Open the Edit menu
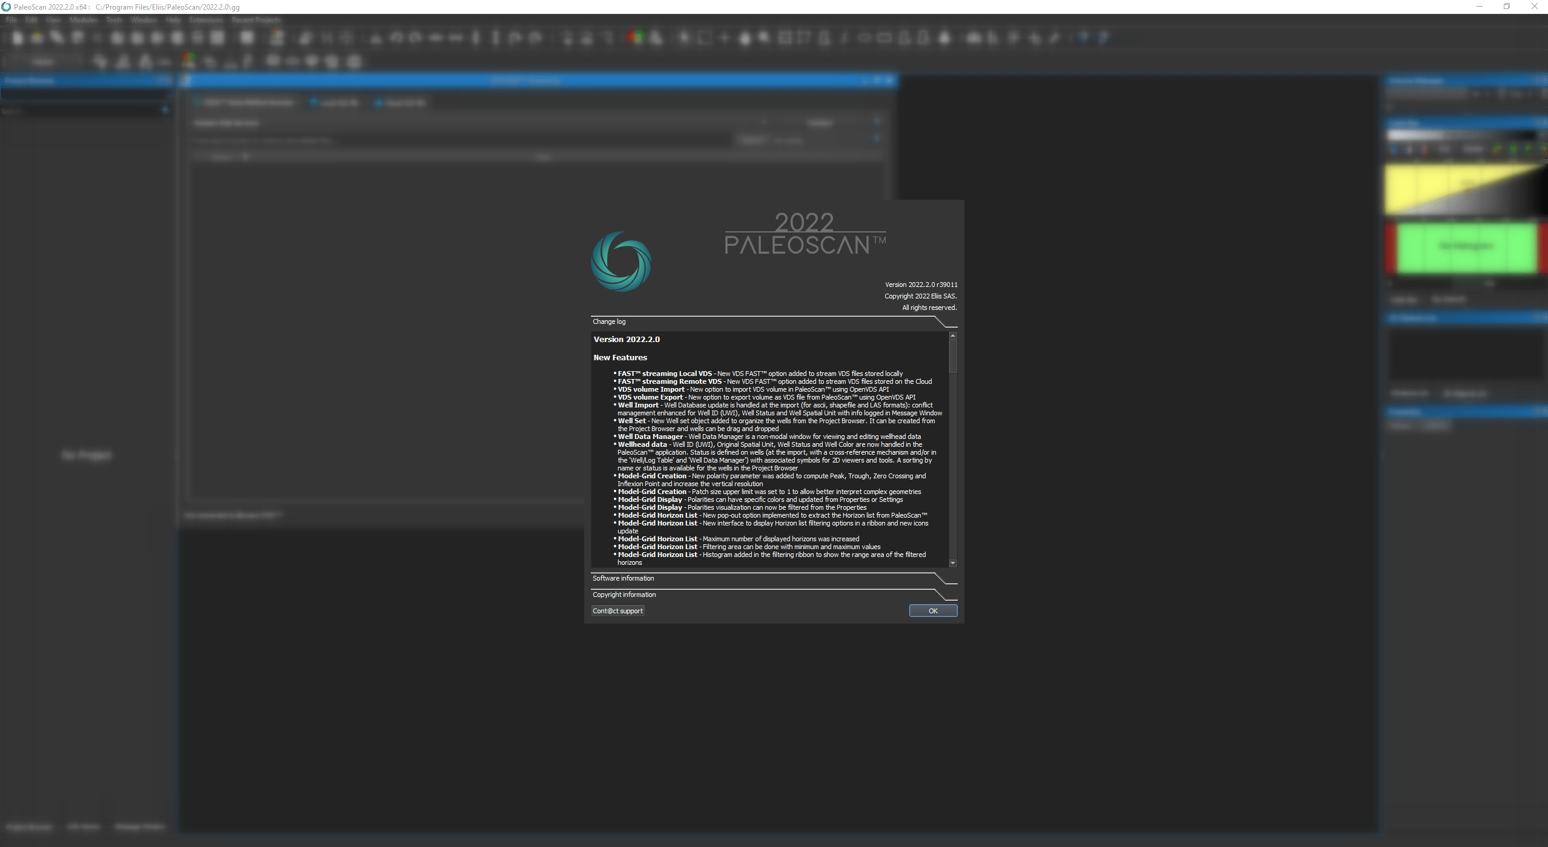The height and width of the screenshot is (847, 1548). [31, 20]
